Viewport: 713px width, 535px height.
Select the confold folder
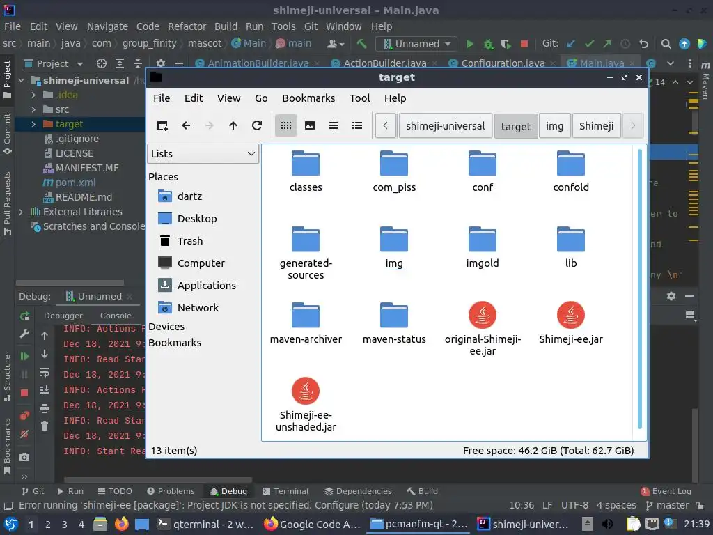click(571, 171)
